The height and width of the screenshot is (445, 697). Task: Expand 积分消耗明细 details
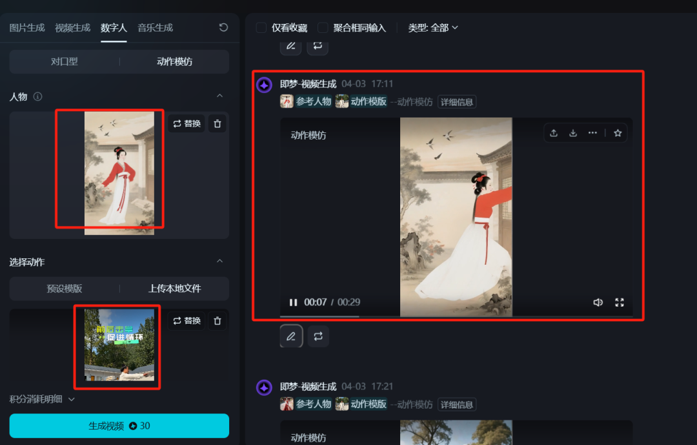[42, 399]
